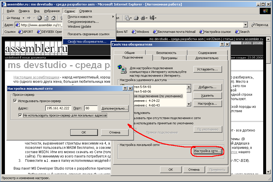
Task: Switch to the Содержание tab
Action: coord(207,53)
